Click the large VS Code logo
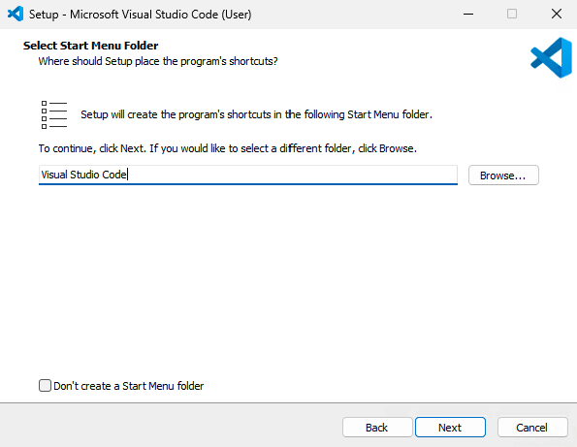The height and width of the screenshot is (447, 577). [551, 58]
